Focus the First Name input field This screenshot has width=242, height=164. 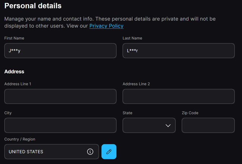coord(60,51)
